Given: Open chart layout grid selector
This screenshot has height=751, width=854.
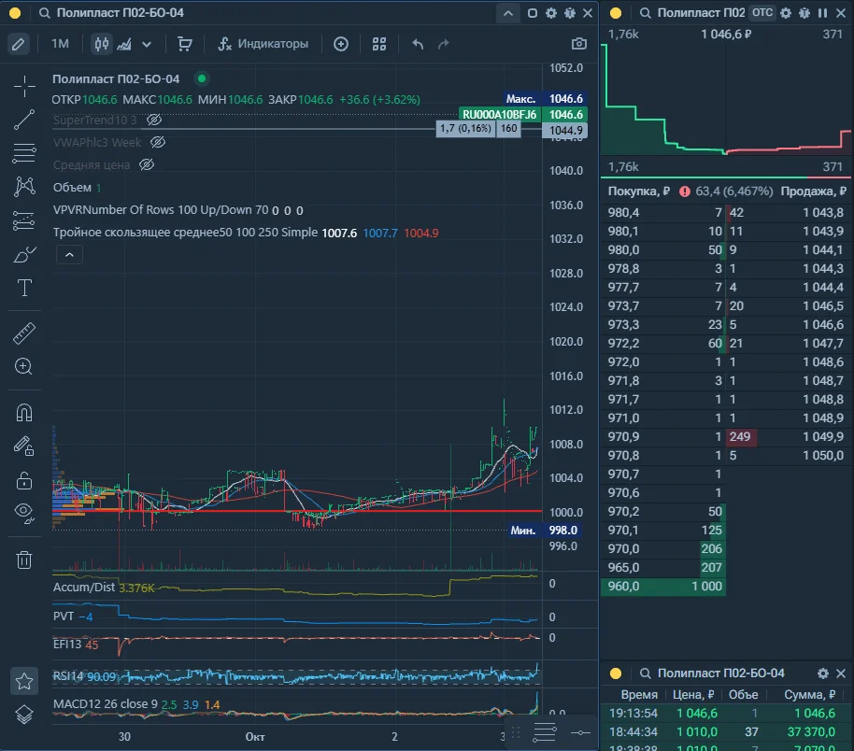Looking at the screenshot, I should tap(379, 44).
